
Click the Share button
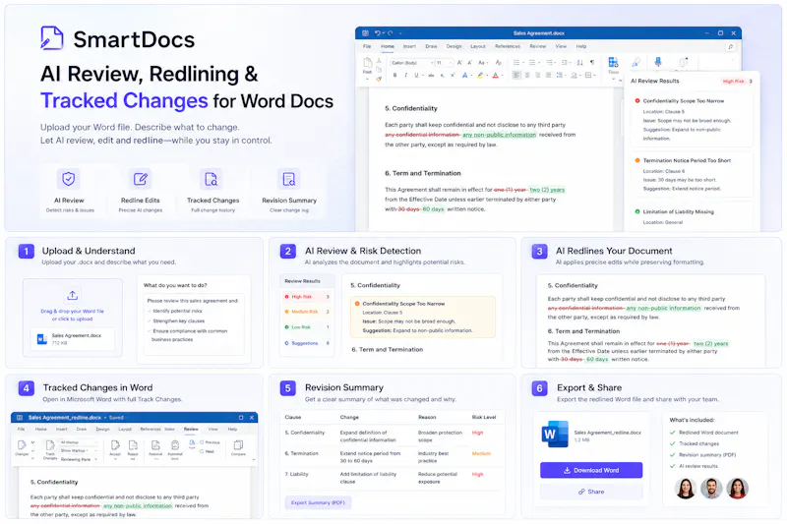click(x=591, y=492)
